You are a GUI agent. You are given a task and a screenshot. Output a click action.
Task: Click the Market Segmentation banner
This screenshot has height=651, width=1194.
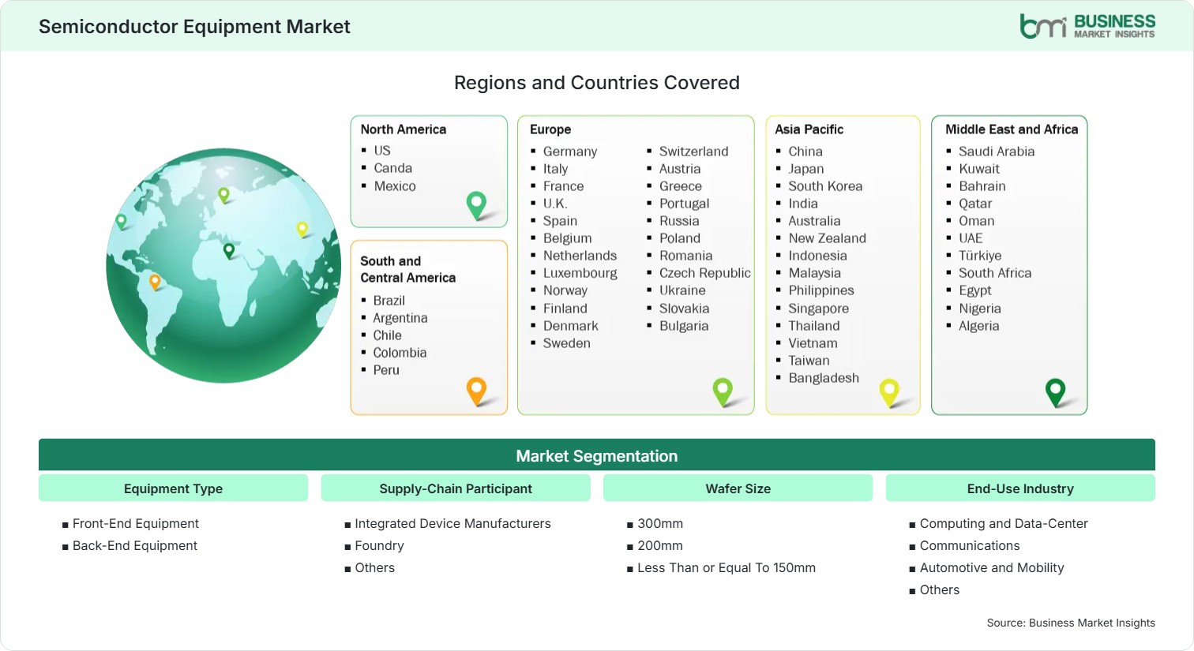tap(597, 455)
